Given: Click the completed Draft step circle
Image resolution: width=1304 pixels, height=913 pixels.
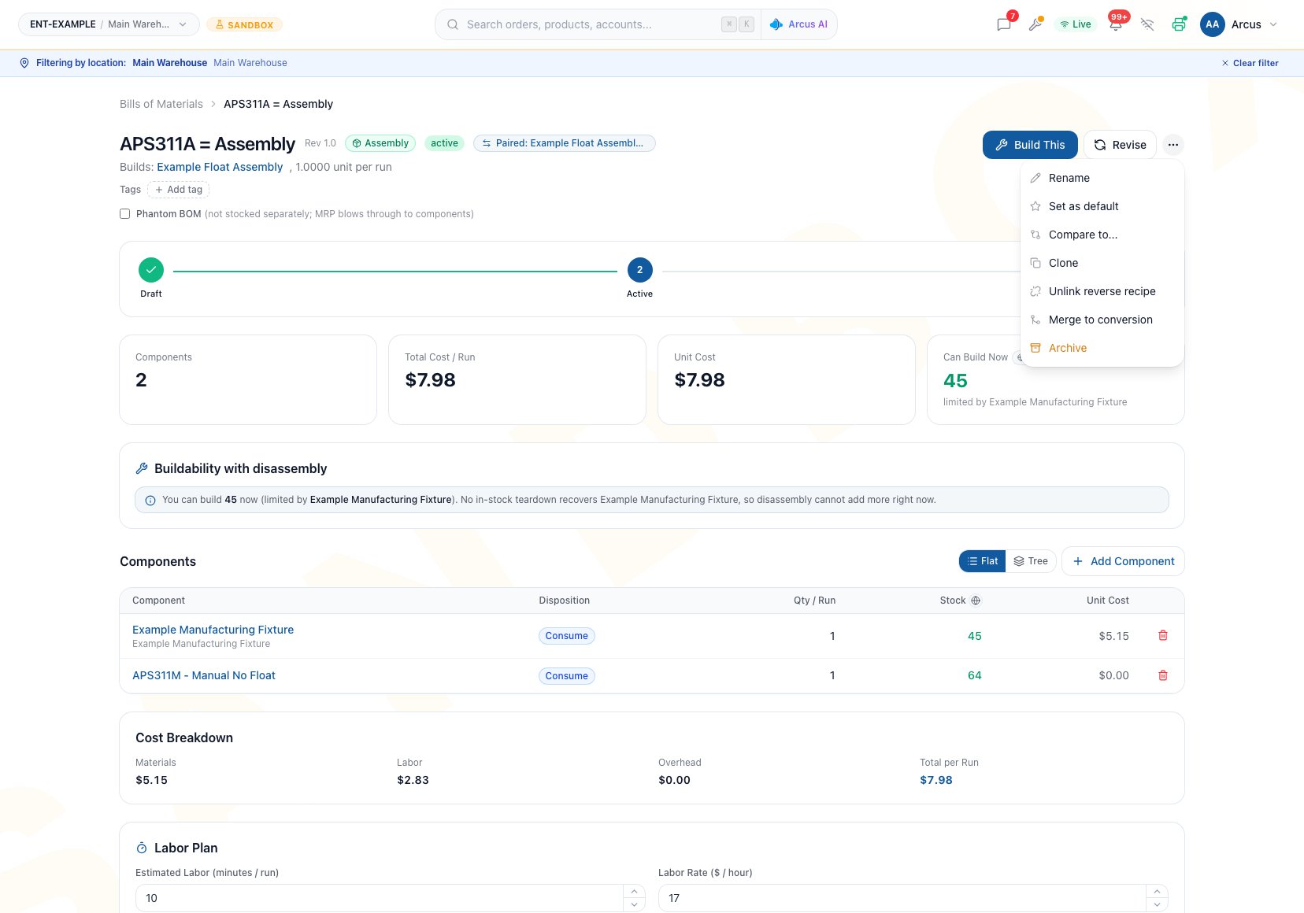Looking at the screenshot, I should 151,270.
